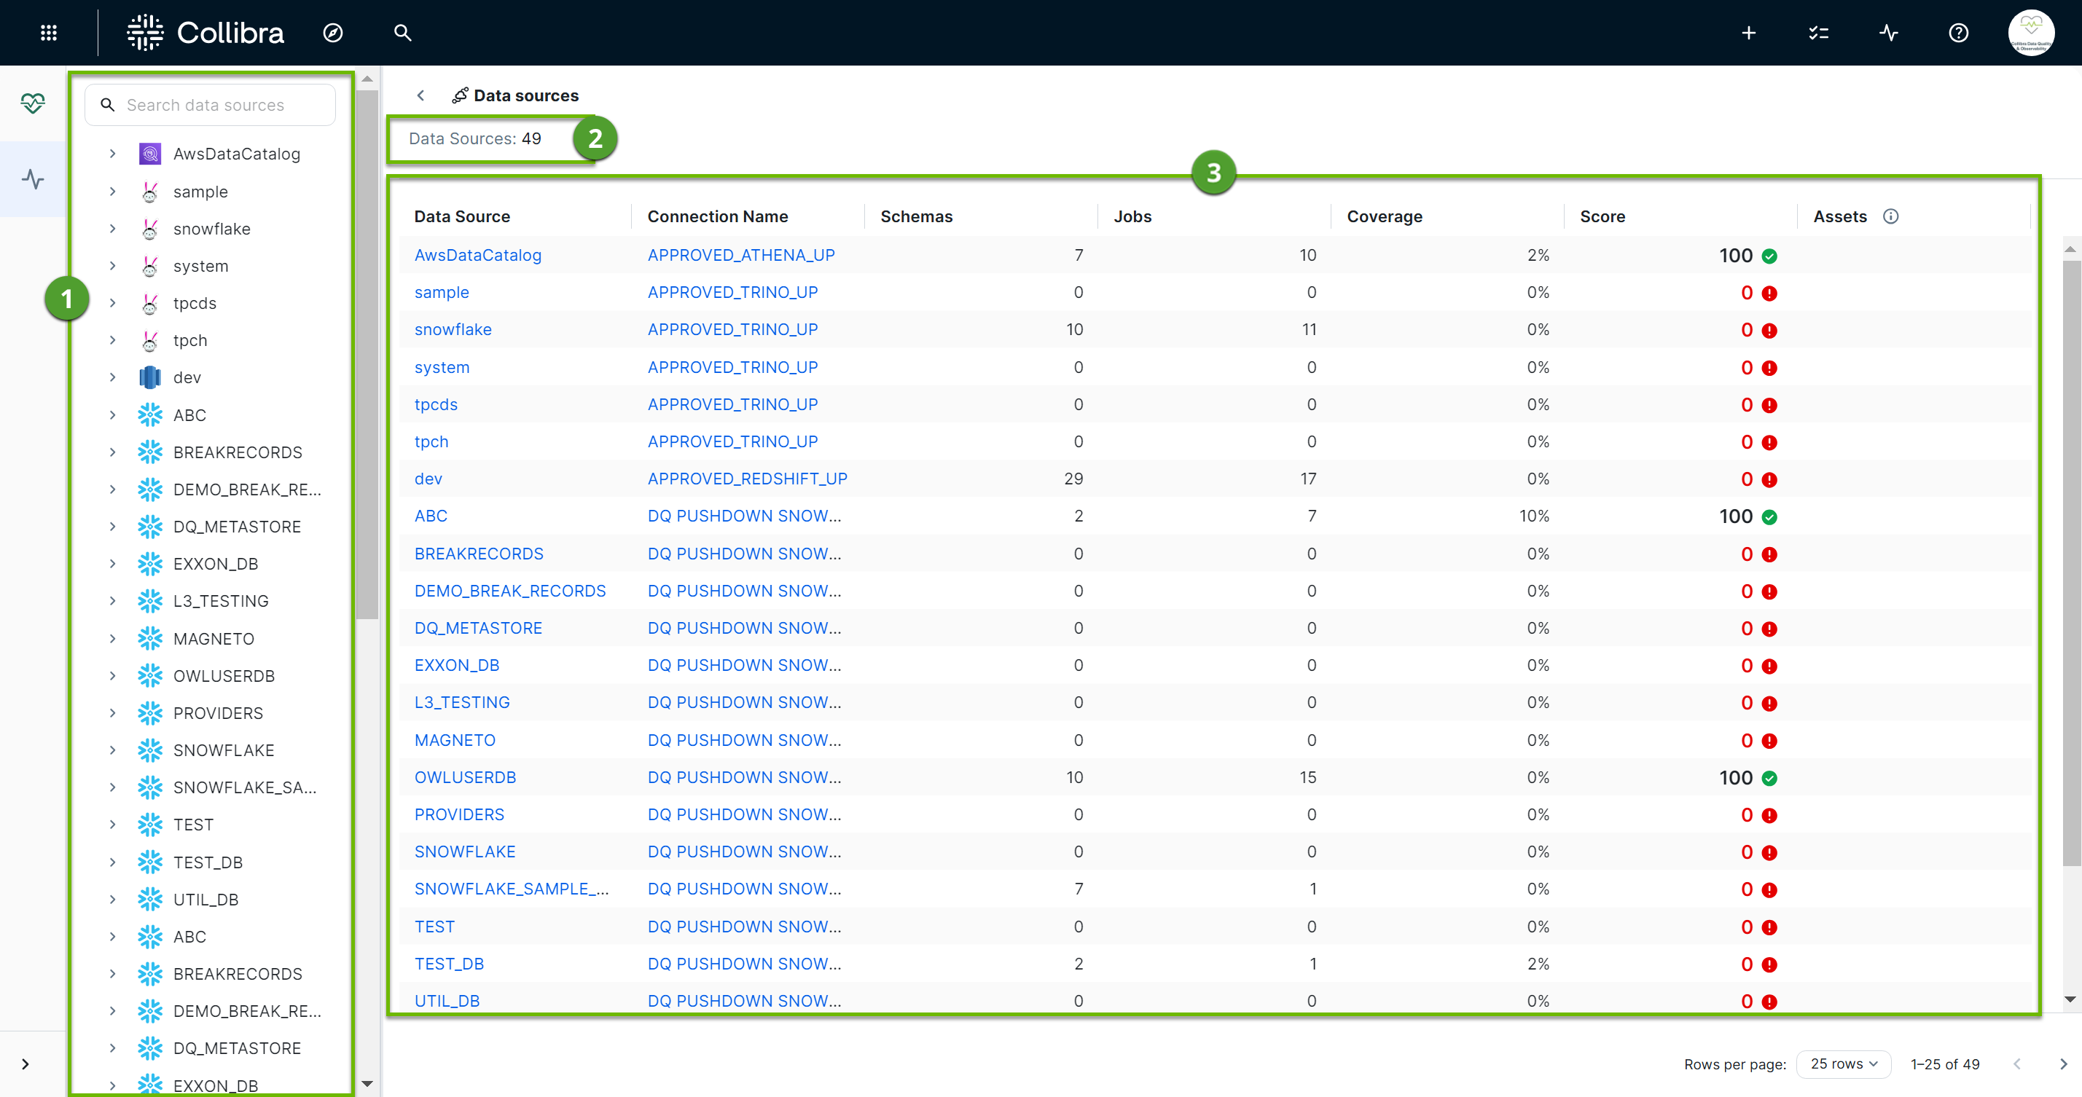Open the 25 rows per page dropdown
Image resolution: width=2082 pixels, height=1097 pixels.
[x=1844, y=1064]
